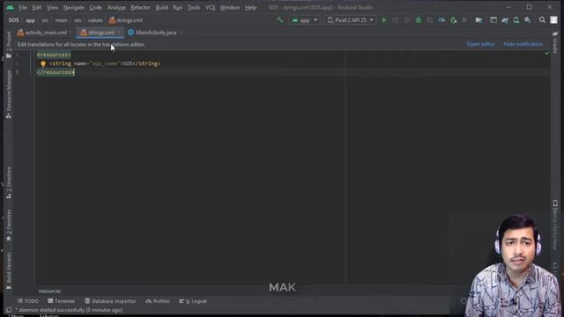Open the Tools menu
564x317 pixels.
[x=194, y=8]
